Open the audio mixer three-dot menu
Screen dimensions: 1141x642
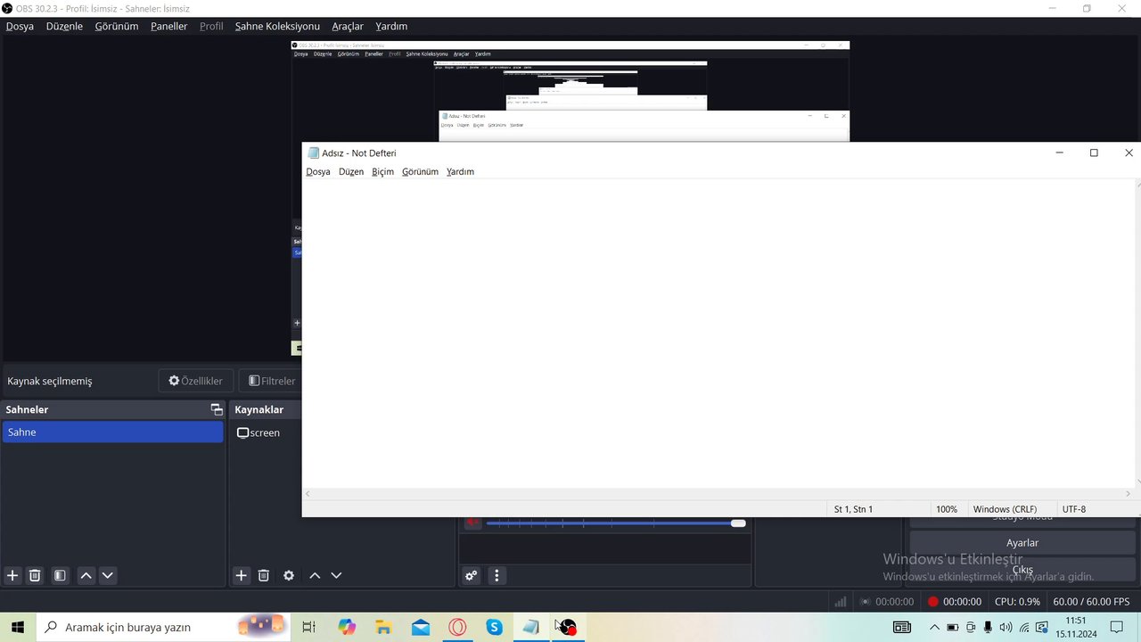(497, 575)
